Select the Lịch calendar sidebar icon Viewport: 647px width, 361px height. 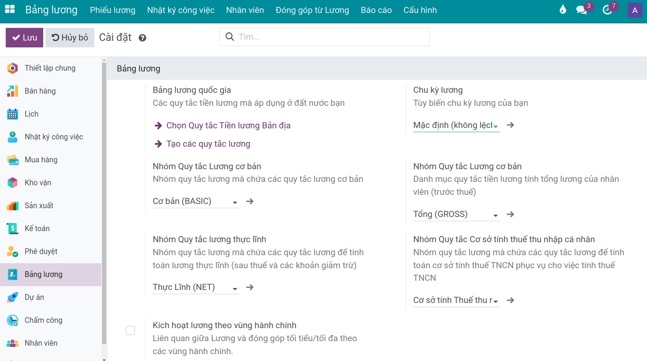(13, 114)
